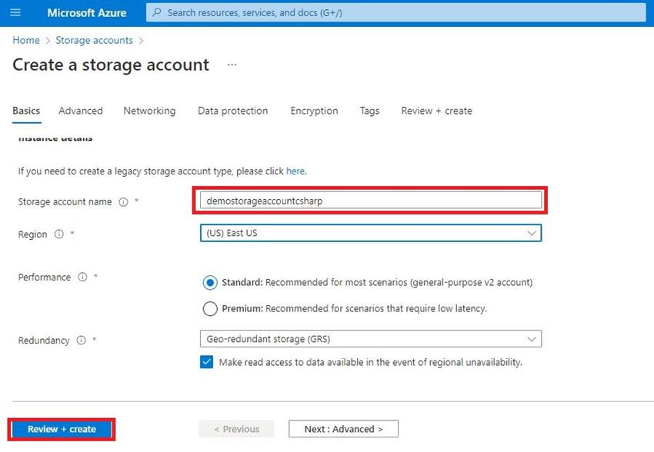
Task: Open the ellipsis menu next to page title
Action: (232, 65)
